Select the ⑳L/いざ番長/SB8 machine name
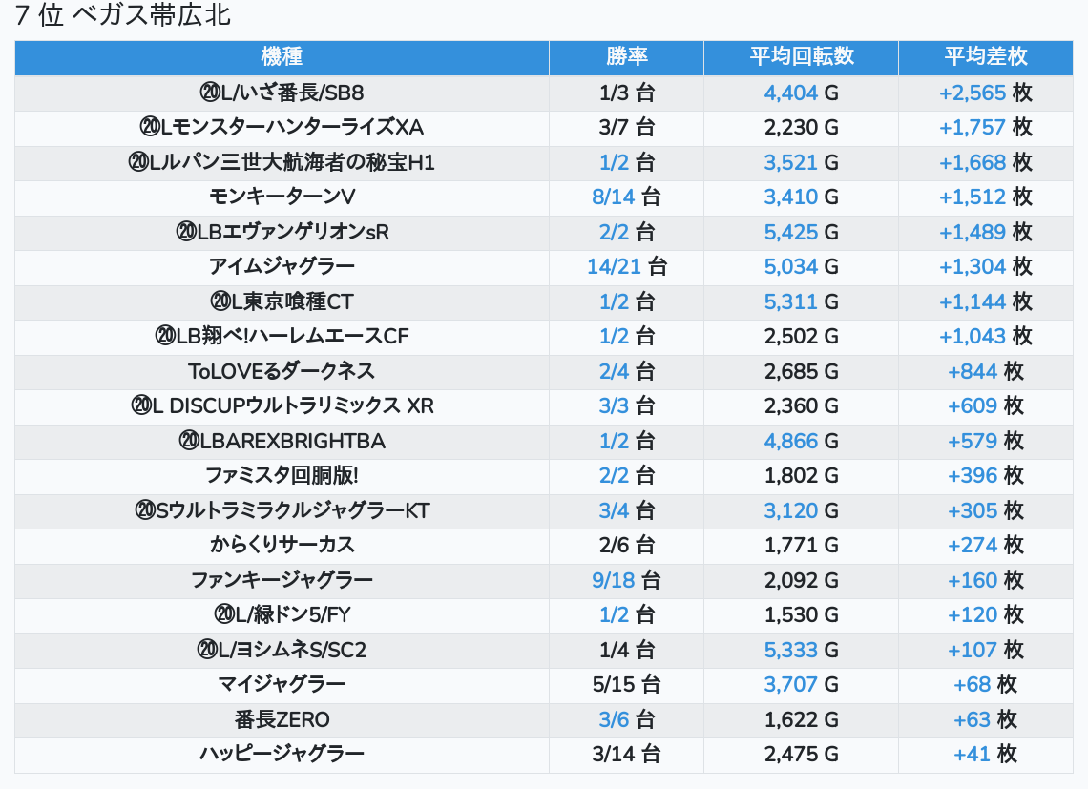1088x789 pixels. pyautogui.click(x=282, y=93)
